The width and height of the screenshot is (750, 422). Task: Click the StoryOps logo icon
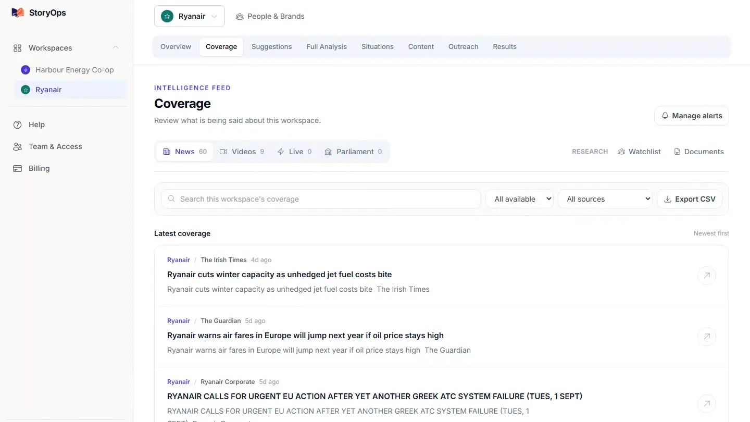coord(18,13)
